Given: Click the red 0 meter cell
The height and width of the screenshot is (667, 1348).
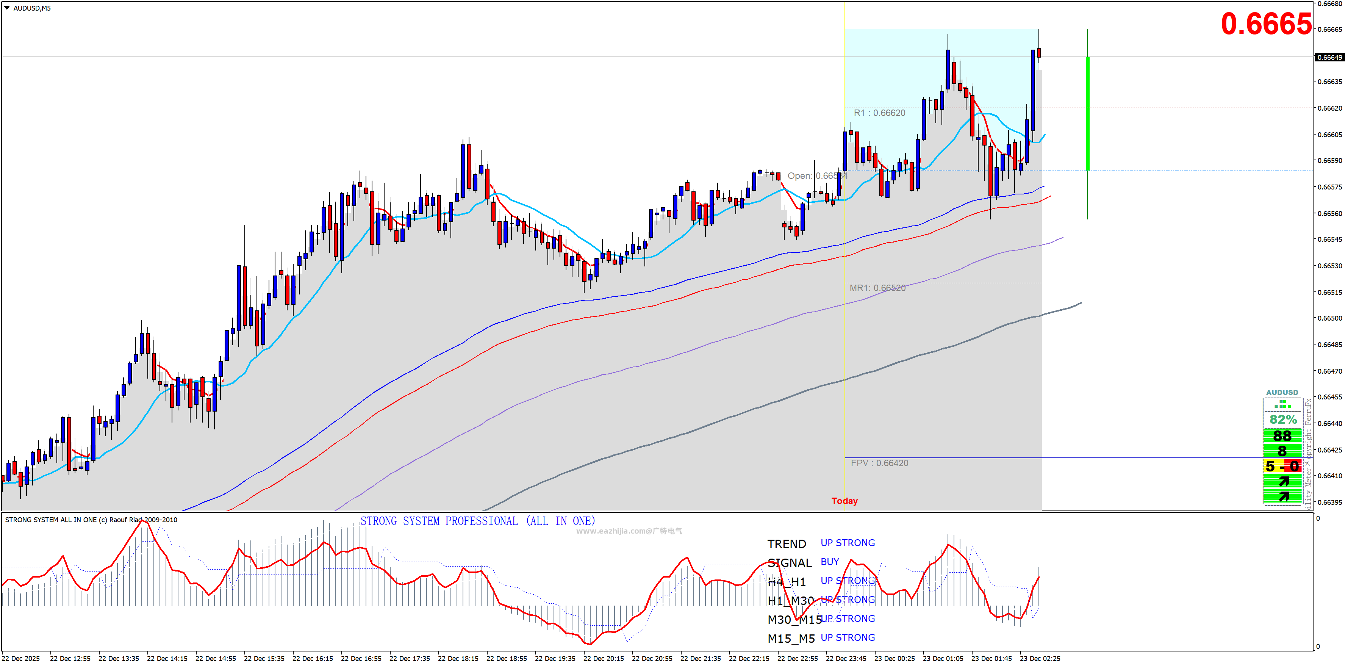Looking at the screenshot, I should pyautogui.click(x=1293, y=466).
